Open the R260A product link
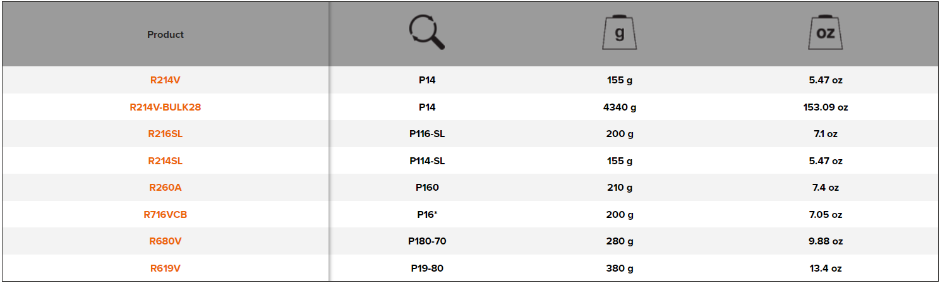Image resolution: width=940 pixels, height=283 pixels. coord(166,188)
